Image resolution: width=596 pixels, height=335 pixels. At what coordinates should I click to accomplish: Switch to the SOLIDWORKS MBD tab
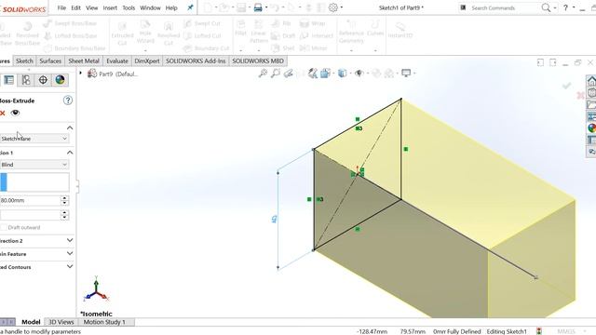(258, 60)
